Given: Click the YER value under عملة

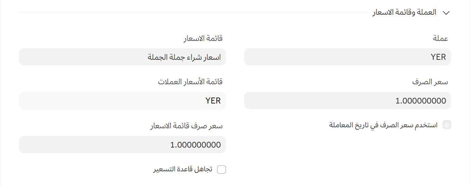Looking at the screenshot, I should pos(438,57).
